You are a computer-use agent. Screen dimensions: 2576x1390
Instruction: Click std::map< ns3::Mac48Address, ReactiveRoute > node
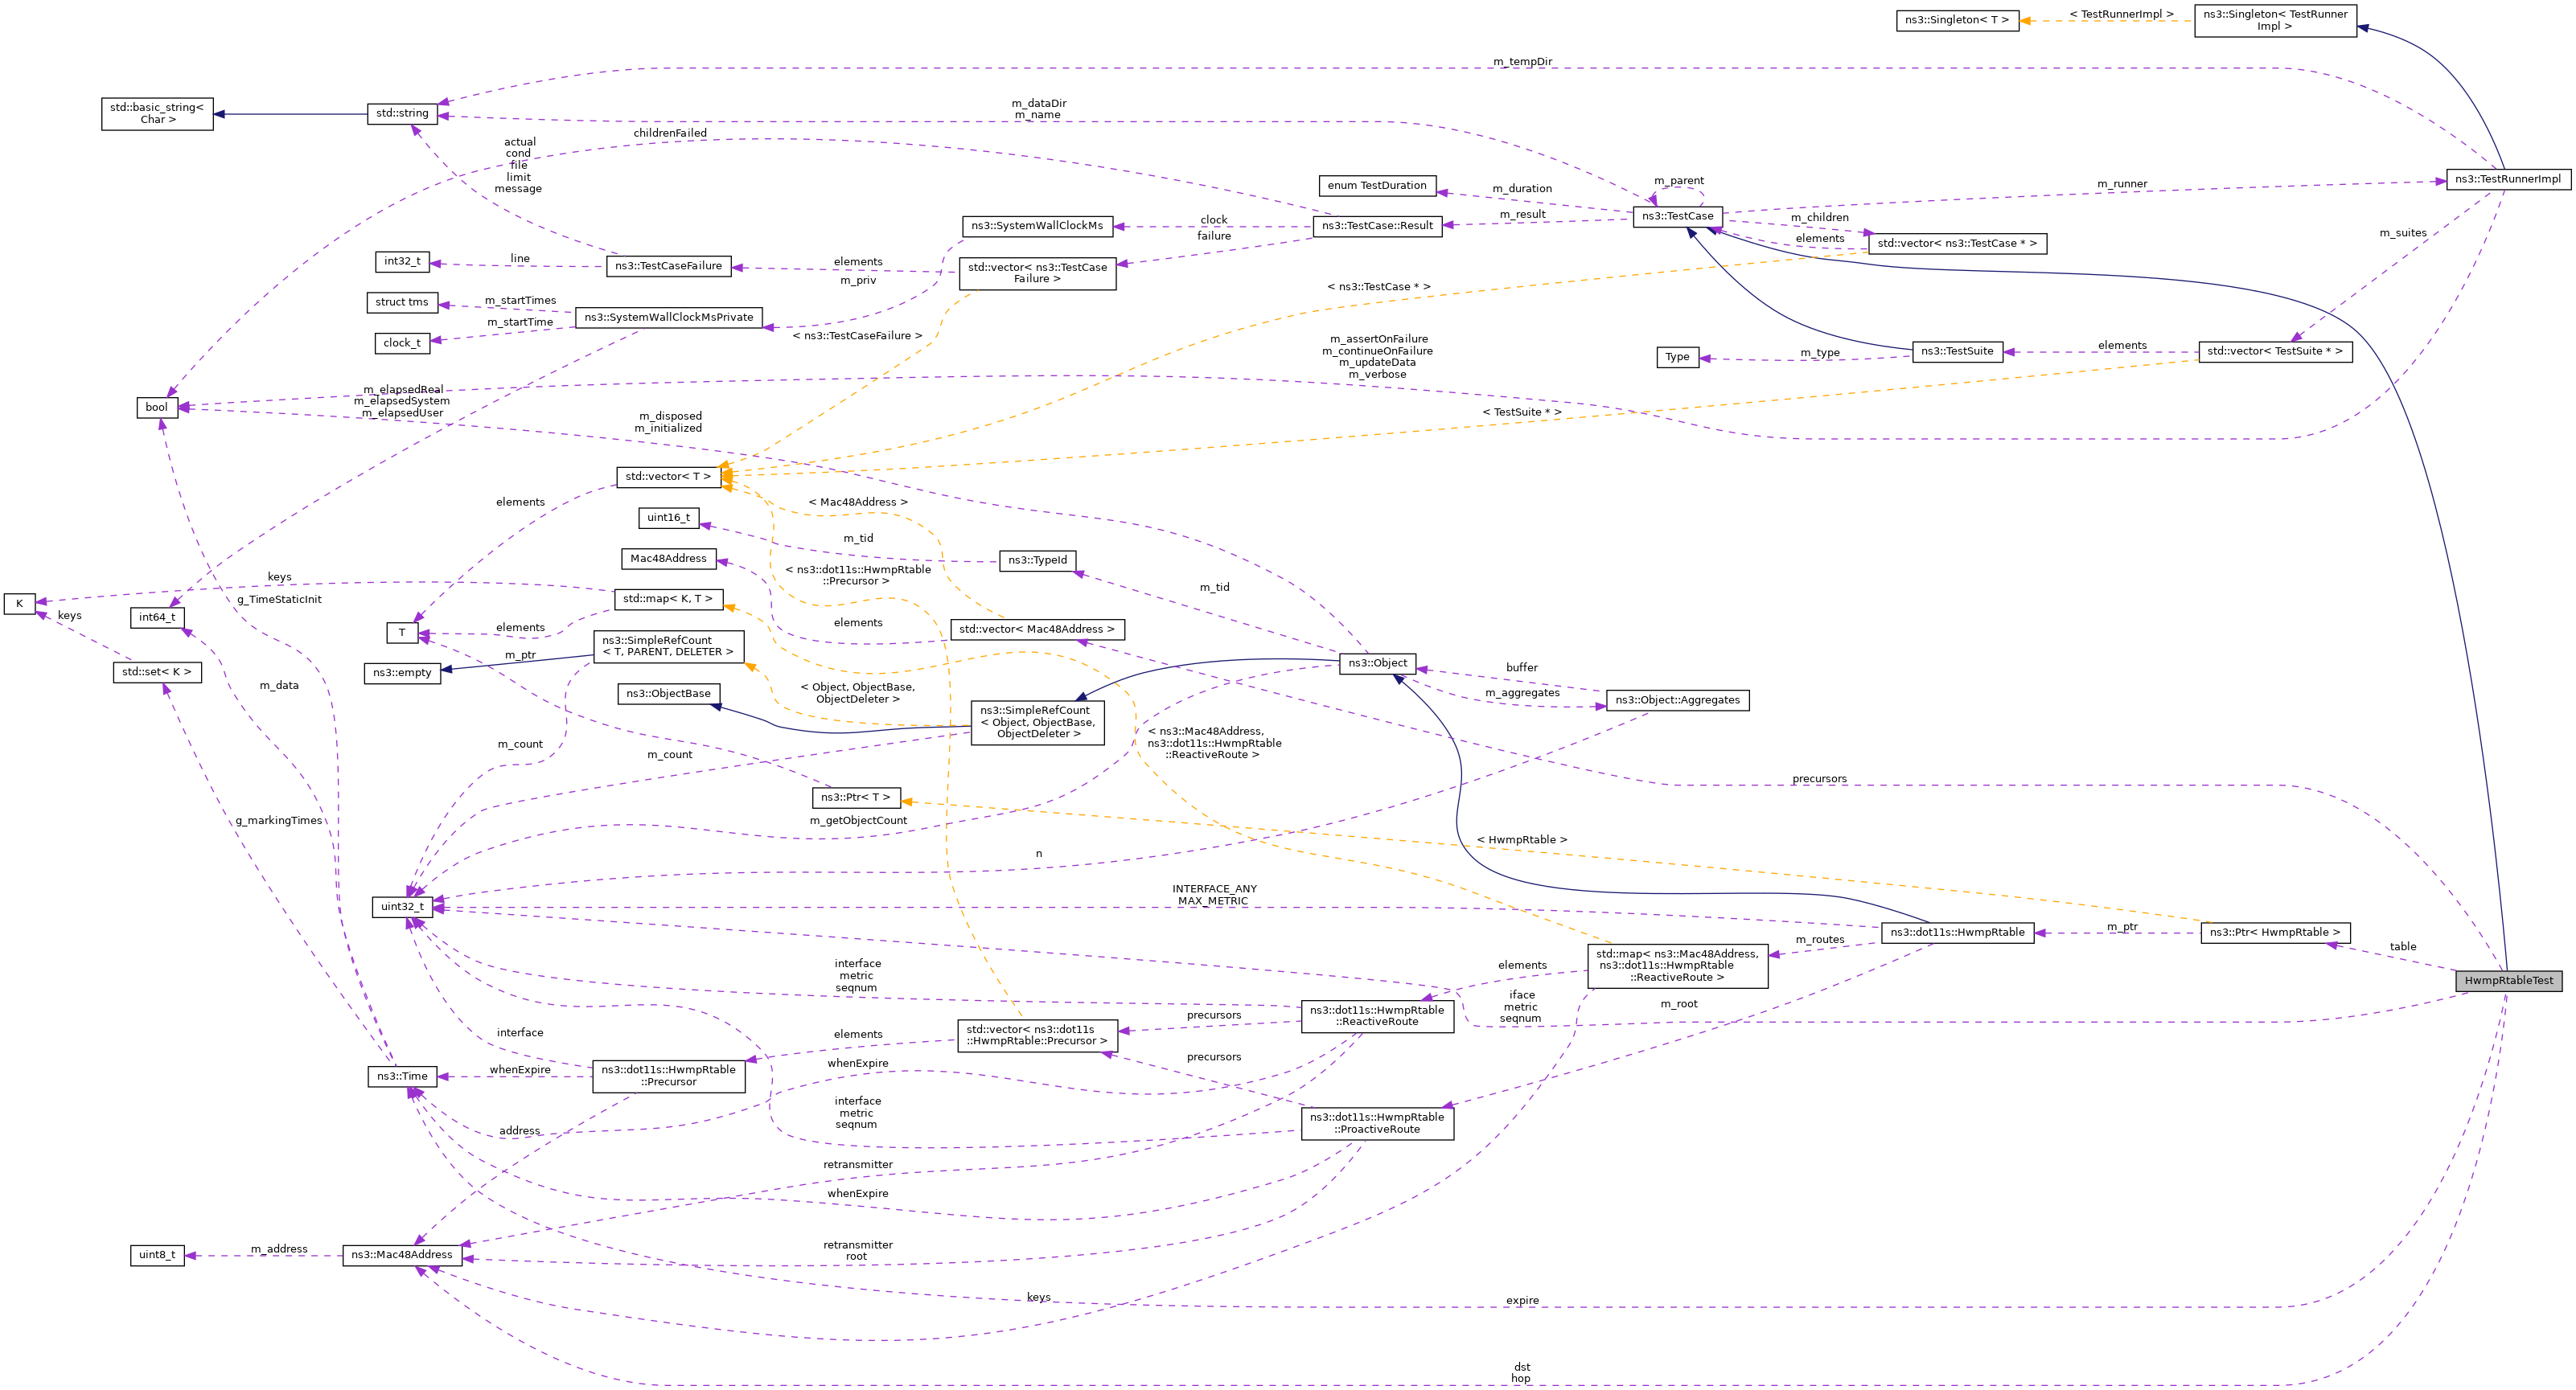pyautogui.click(x=1677, y=966)
